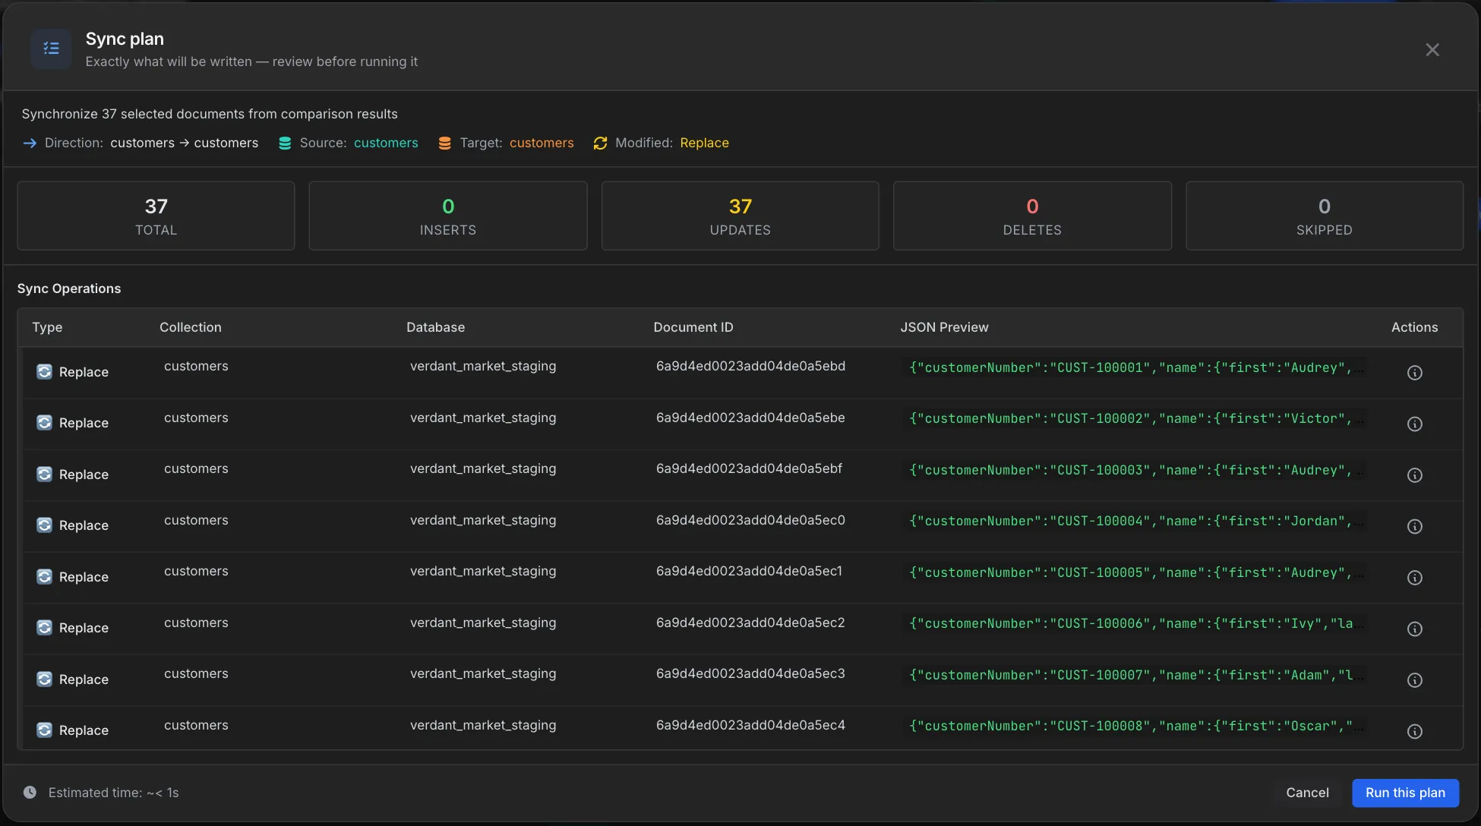Click Replace icon in row ending 5ec0
1481x826 pixels.
click(x=45, y=525)
